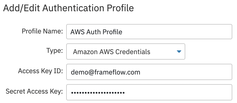Place cursor after Profile in Profile Name field
Viewport: 237px width, 103px height.
tap(122, 32)
